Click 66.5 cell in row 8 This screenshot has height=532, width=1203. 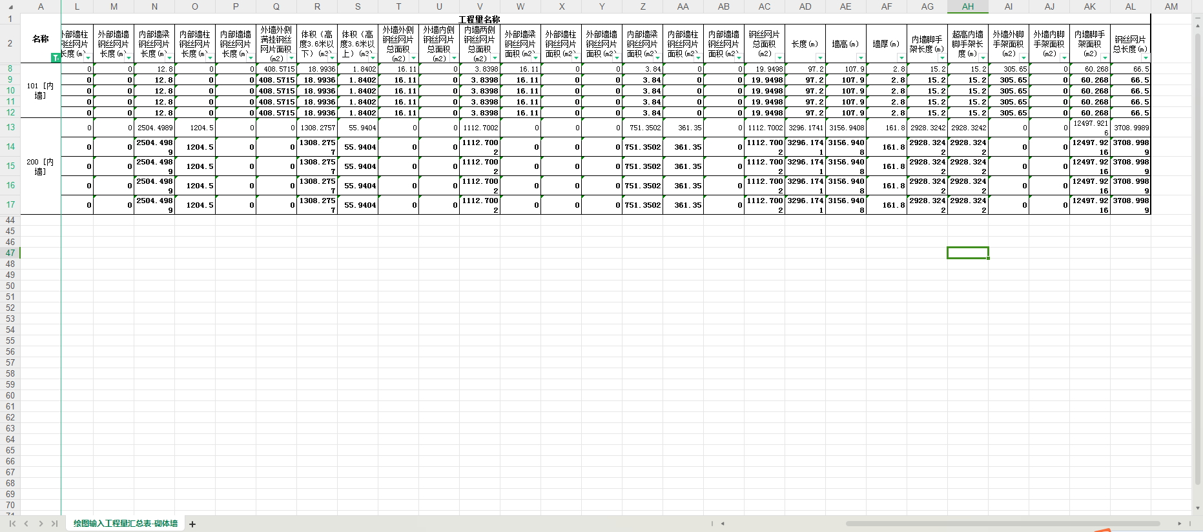[x=1131, y=69]
